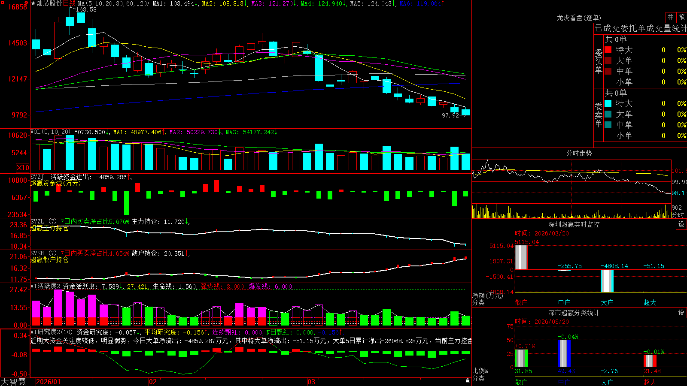Click the AI研究度2(10) indicator name
Viewport: 687px width, 386px height.
[x=52, y=332]
